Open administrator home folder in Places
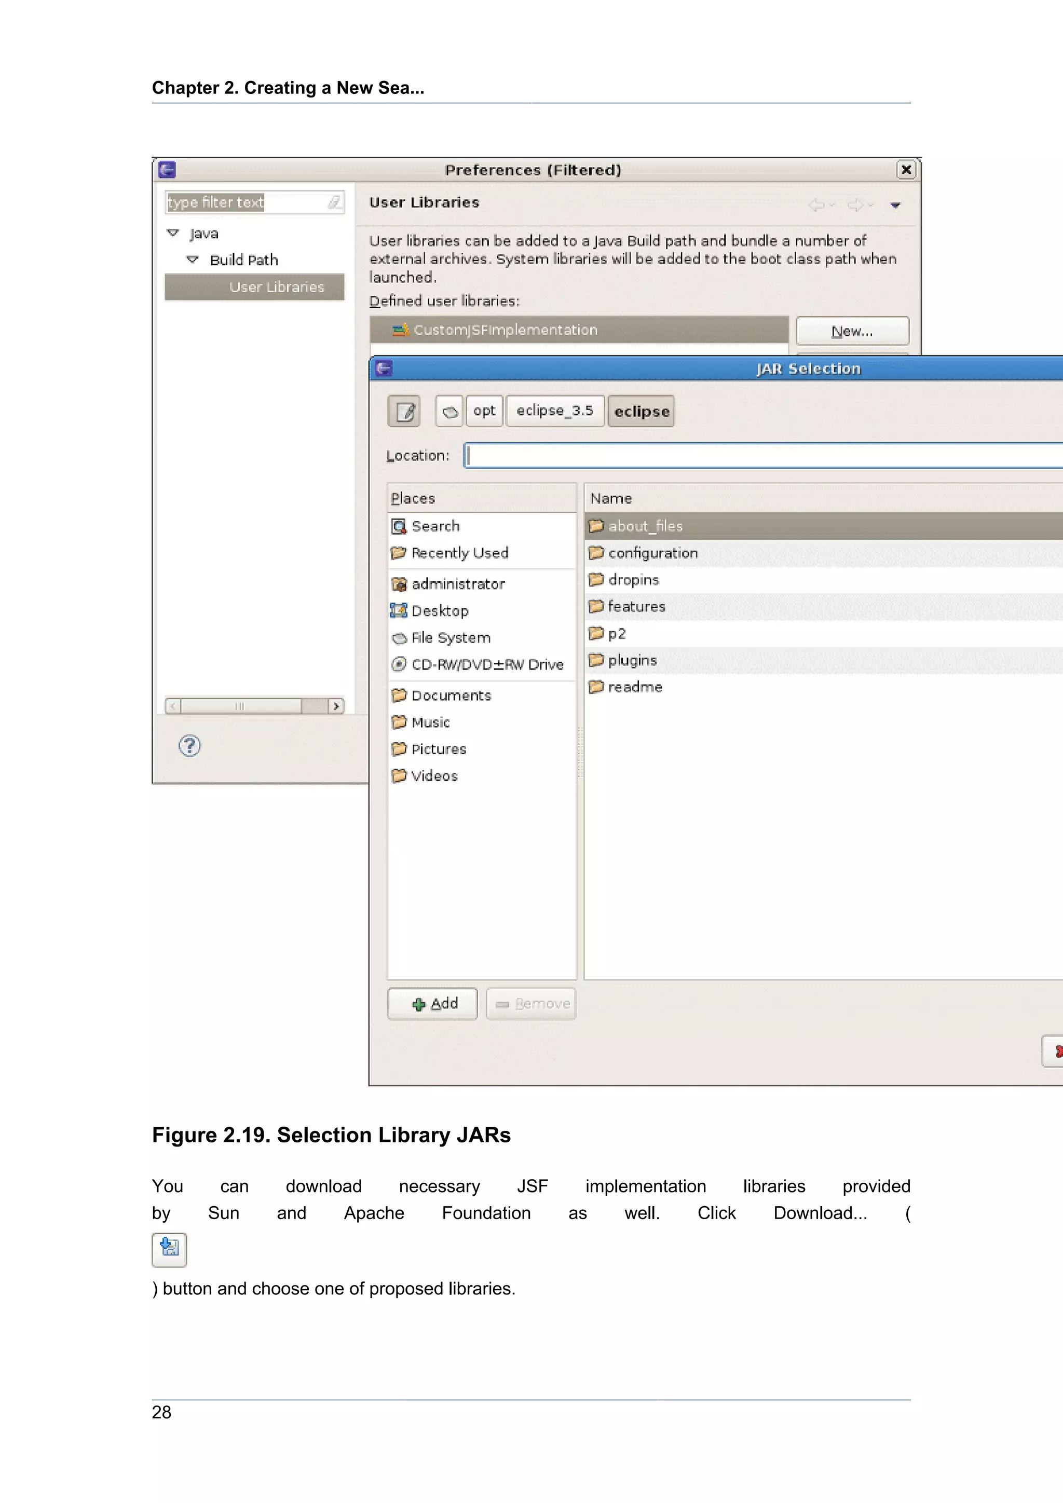The width and height of the screenshot is (1063, 1503). click(x=482, y=584)
